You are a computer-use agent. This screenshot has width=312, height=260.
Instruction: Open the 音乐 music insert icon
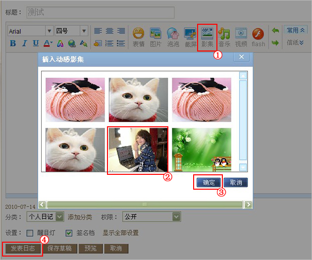pyautogui.click(x=224, y=38)
